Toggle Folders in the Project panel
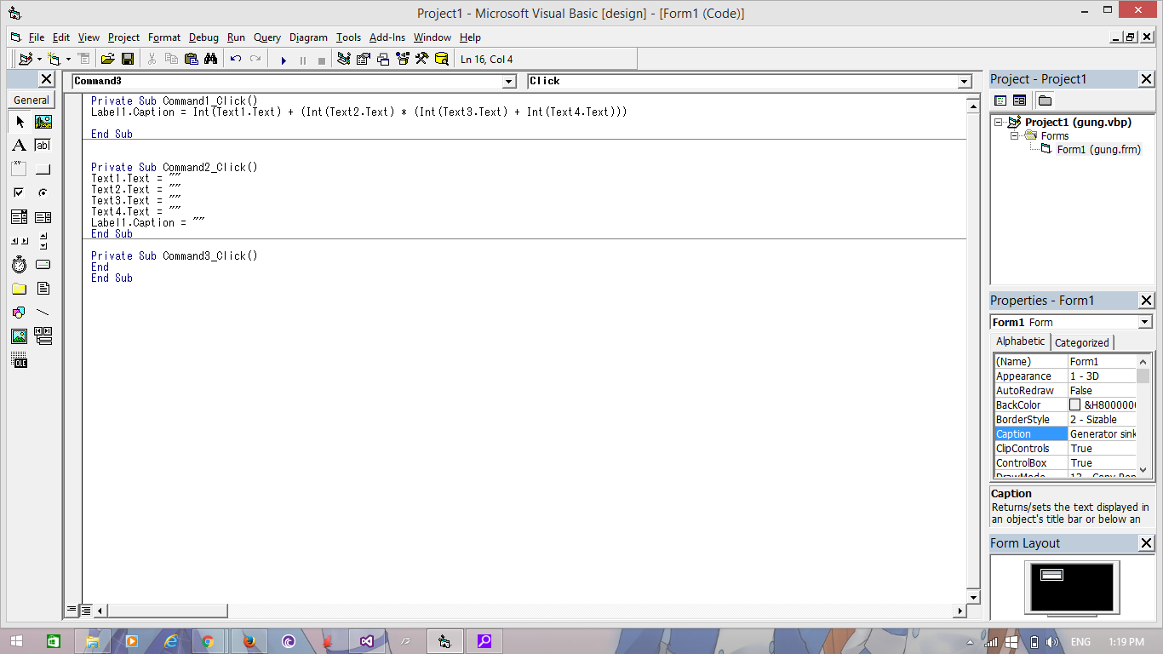1163x654 pixels. tap(1045, 100)
